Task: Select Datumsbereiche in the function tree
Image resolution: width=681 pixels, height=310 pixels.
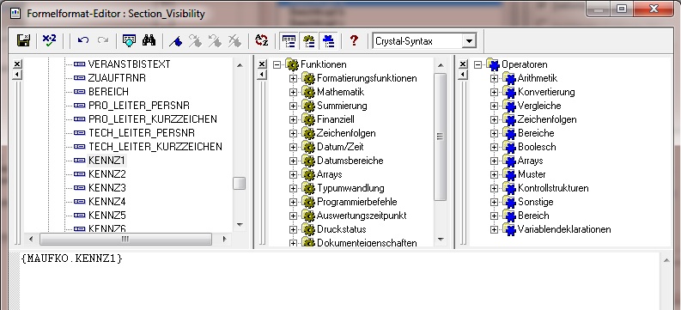Action: [350, 161]
